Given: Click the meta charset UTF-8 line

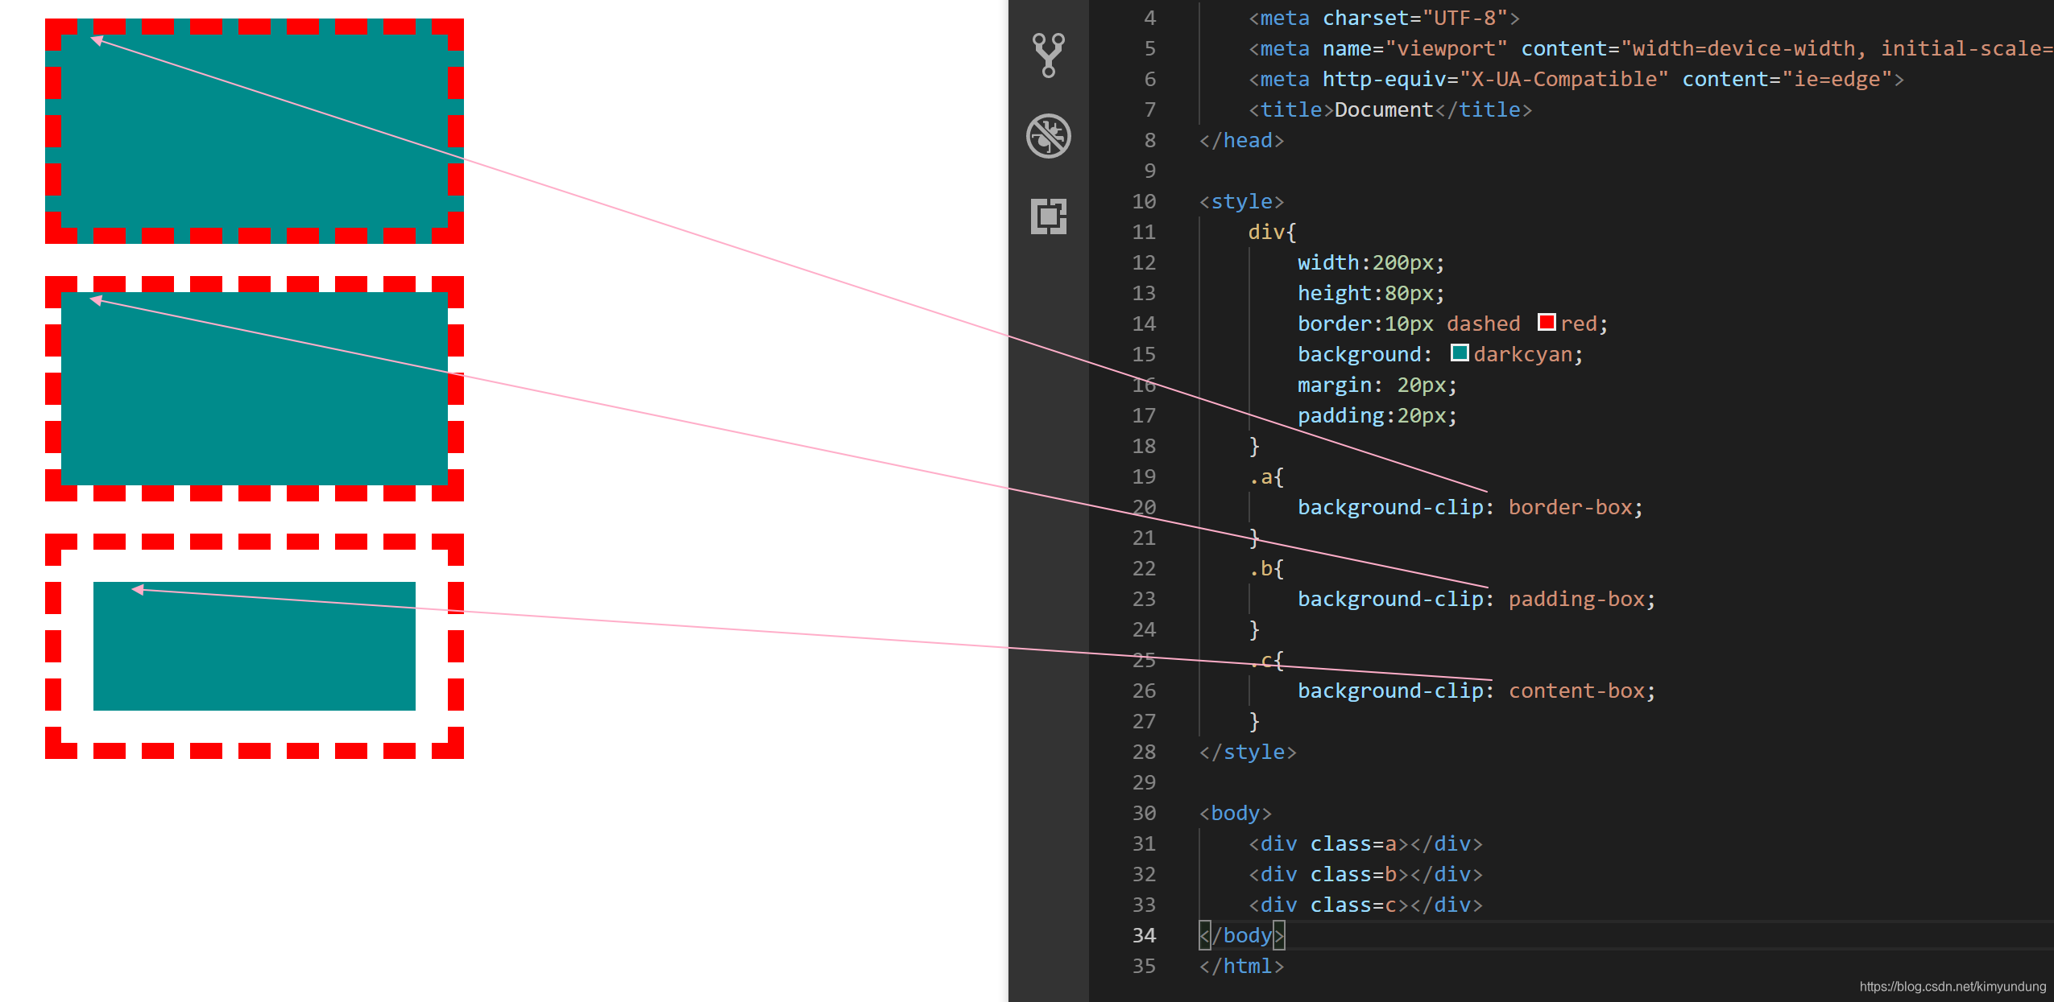Looking at the screenshot, I should click(x=1384, y=18).
